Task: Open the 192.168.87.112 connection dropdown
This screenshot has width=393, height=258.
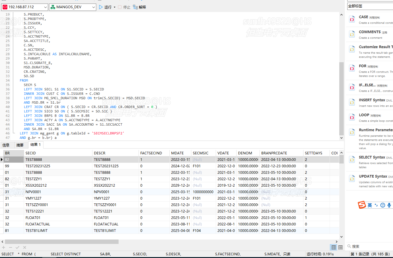Action: tap(45, 7)
